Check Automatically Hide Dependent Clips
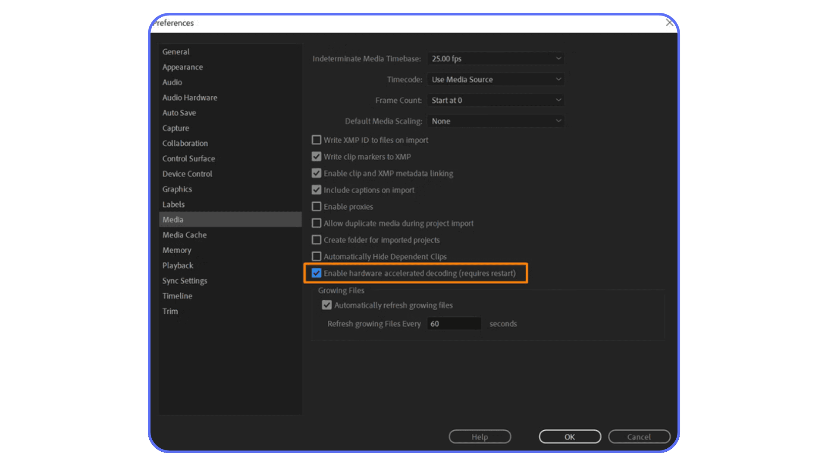828x466 pixels. 317,256
